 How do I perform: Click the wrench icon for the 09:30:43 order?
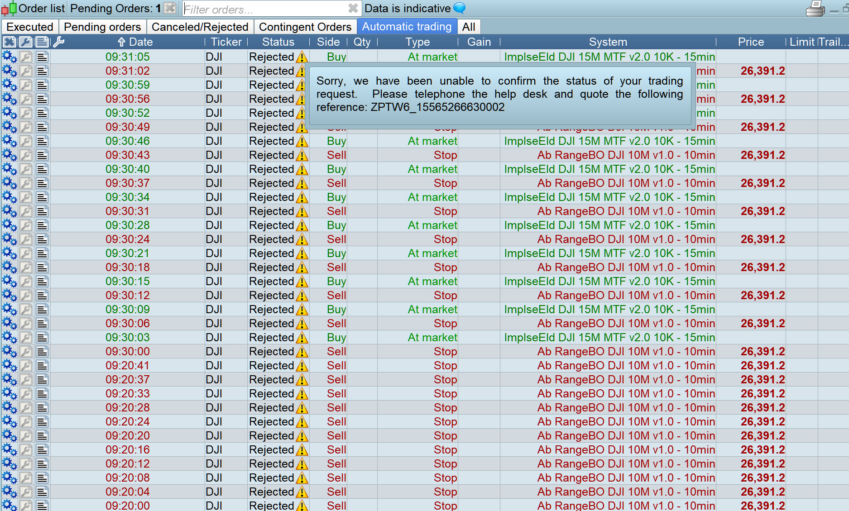[x=26, y=155]
